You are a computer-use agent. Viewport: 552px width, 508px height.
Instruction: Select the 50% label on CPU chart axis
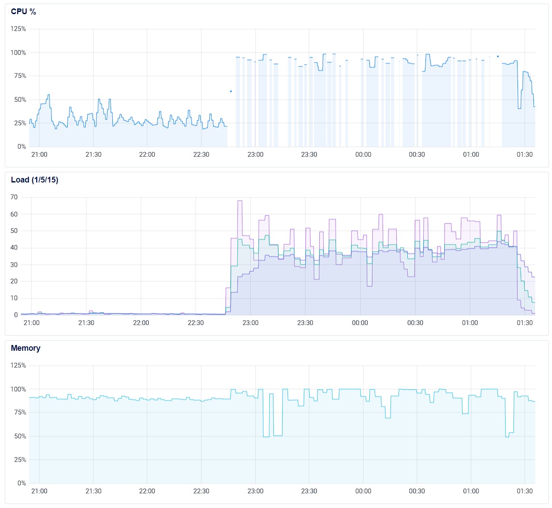pos(20,100)
